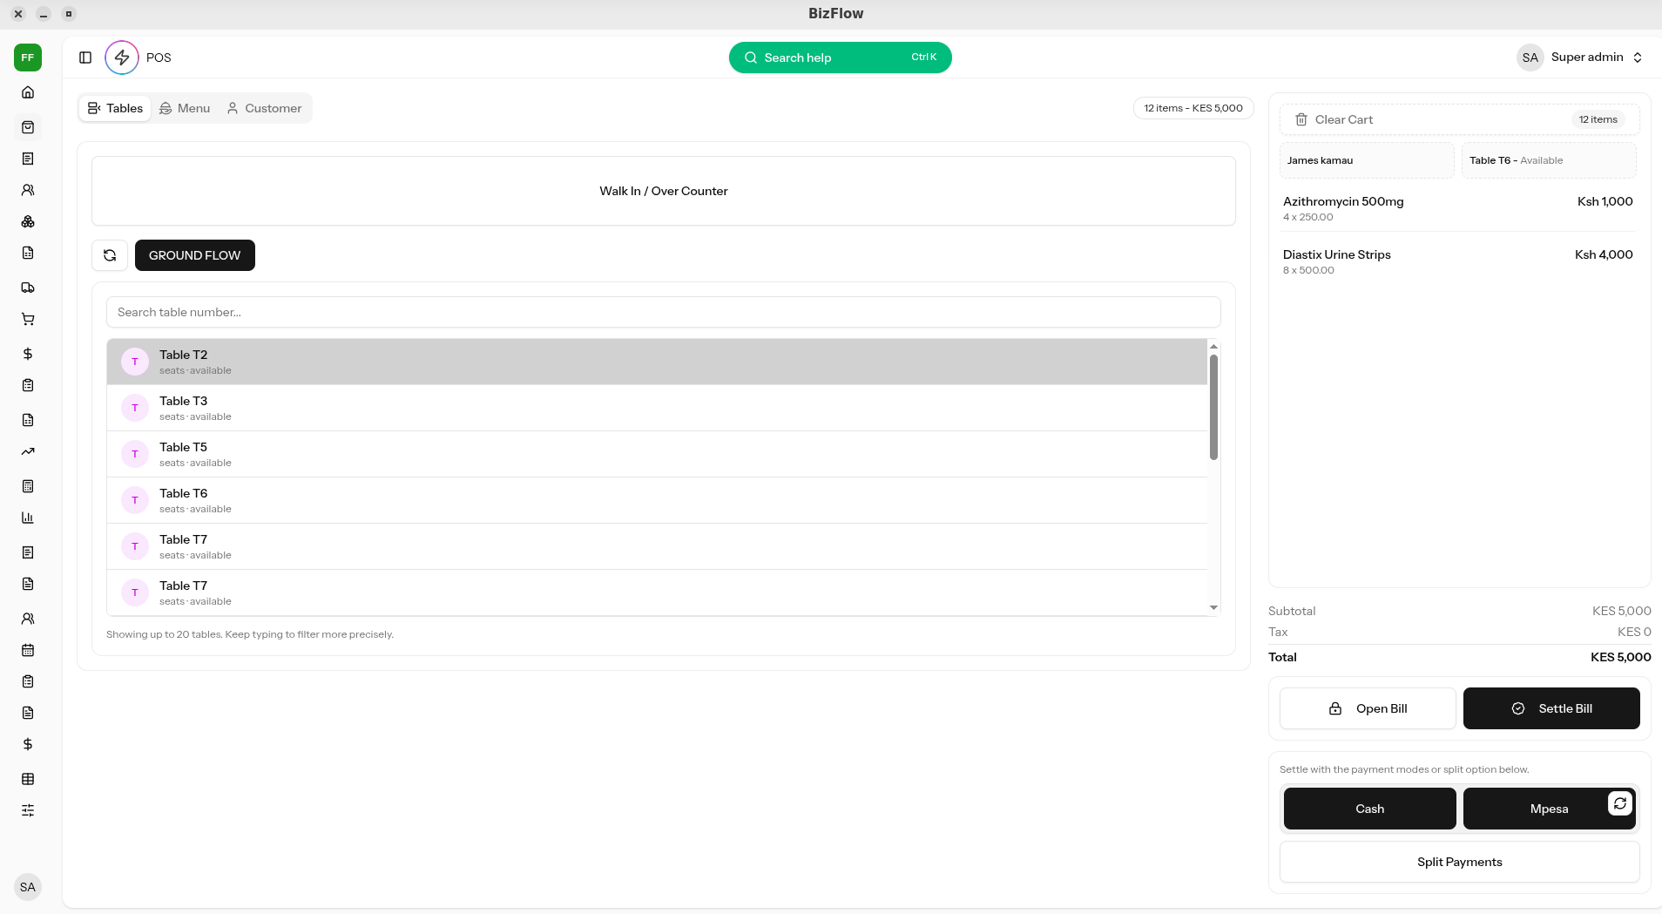Click the trending chart sidebar icon
Image resolution: width=1662 pixels, height=914 pixels.
(x=28, y=451)
